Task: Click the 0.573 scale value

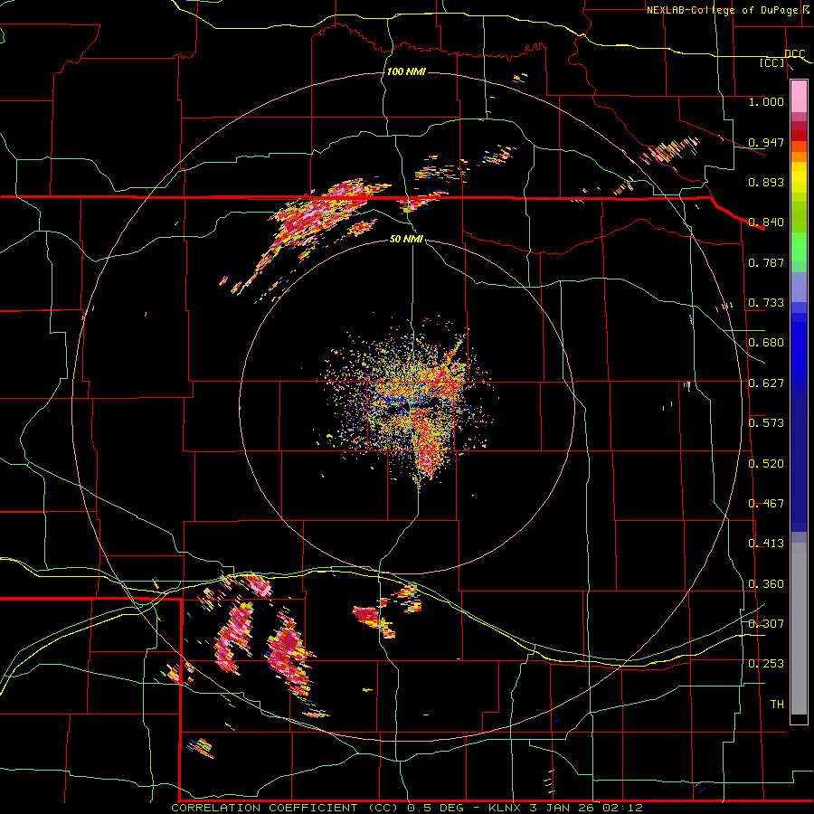Action: click(766, 423)
